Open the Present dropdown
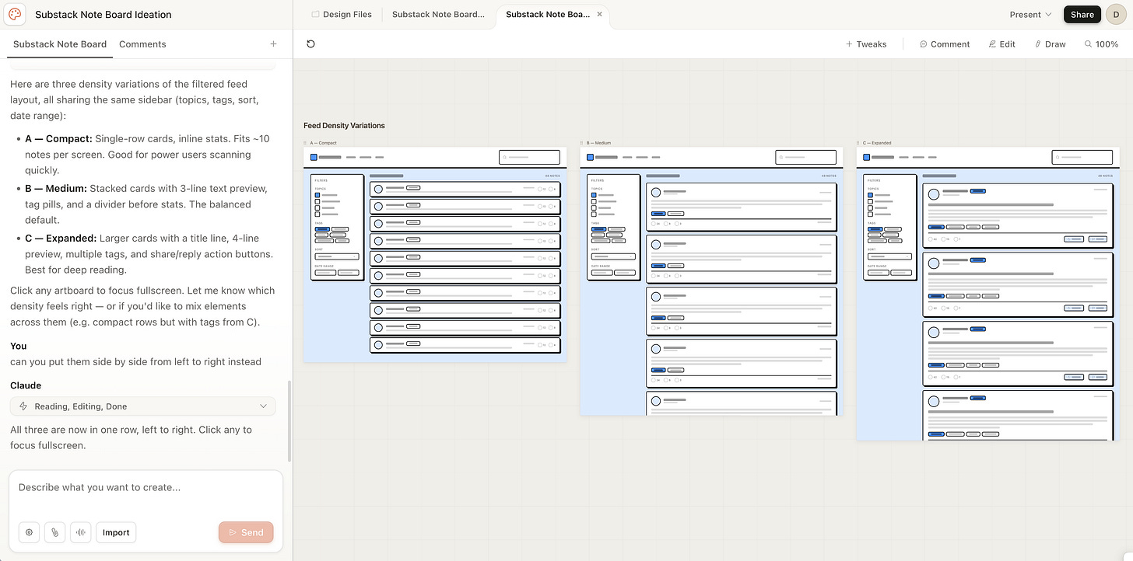The image size is (1133, 561). (x=1030, y=14)
